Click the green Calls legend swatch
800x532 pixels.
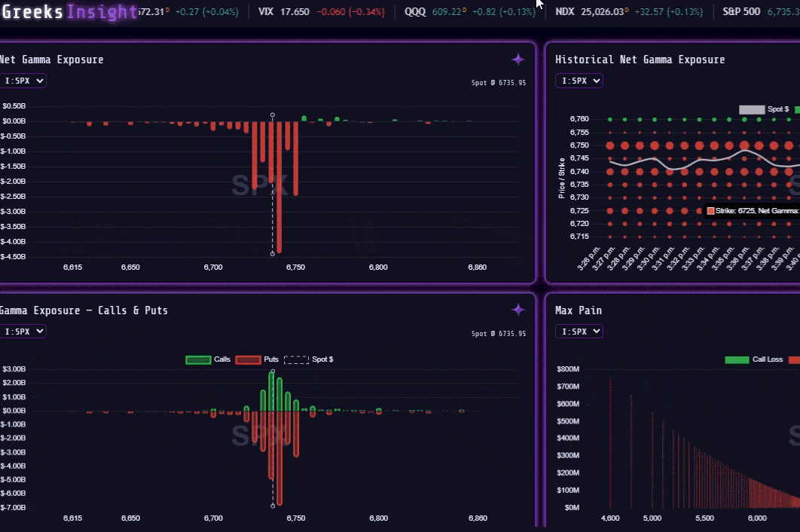(x=197, y=359)
